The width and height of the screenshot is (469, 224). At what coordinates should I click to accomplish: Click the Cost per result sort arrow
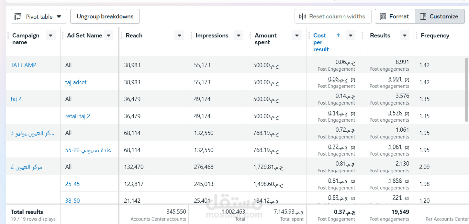338,36
